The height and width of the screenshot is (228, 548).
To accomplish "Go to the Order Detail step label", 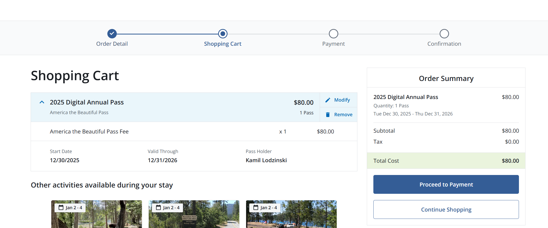I will (112, 44).
